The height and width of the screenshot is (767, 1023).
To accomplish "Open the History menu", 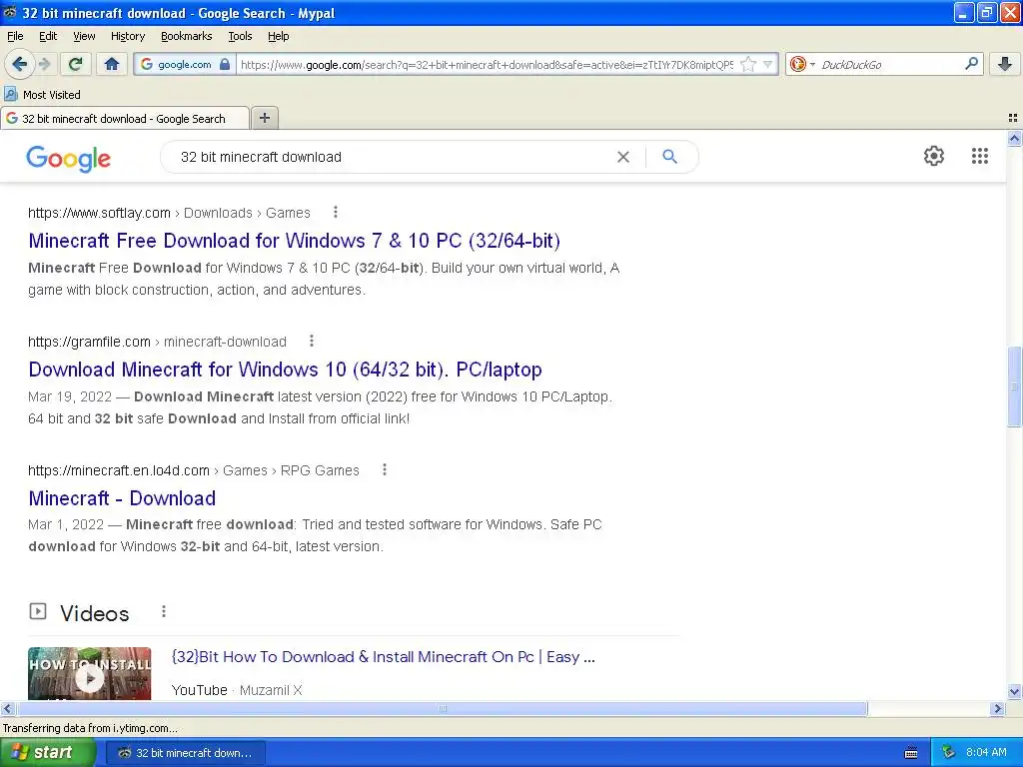I will click(127, 36).
